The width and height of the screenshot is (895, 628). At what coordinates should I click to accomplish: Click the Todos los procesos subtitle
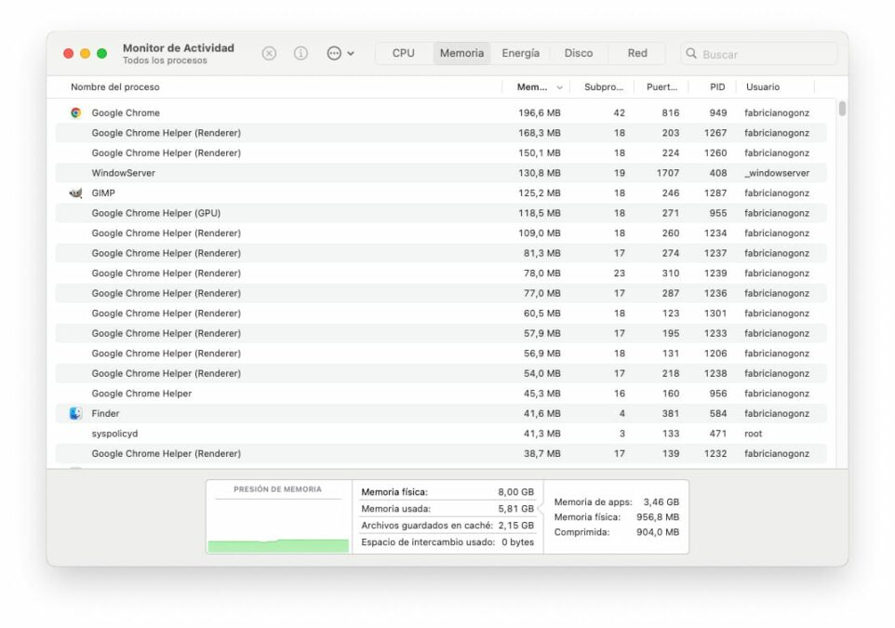165,60
